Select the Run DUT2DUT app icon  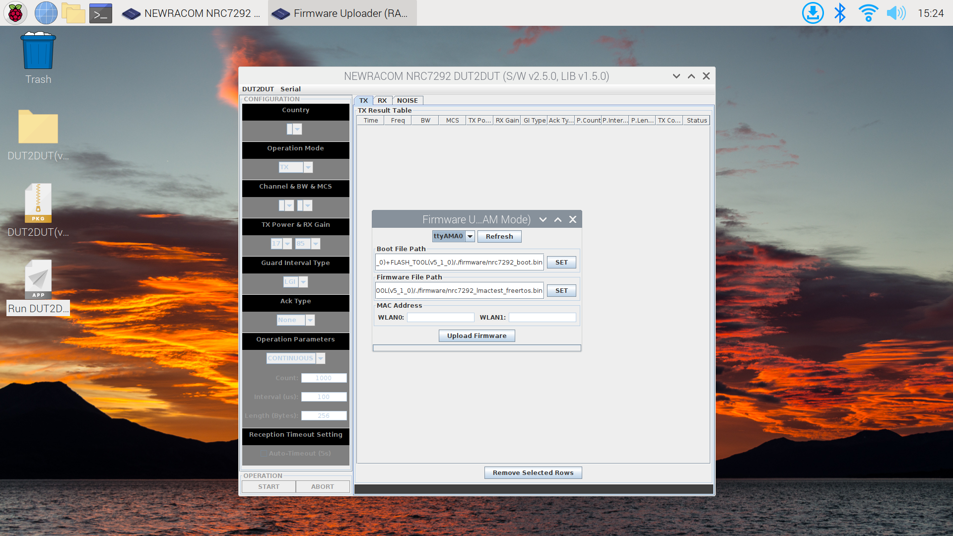[x=38, y=288]
